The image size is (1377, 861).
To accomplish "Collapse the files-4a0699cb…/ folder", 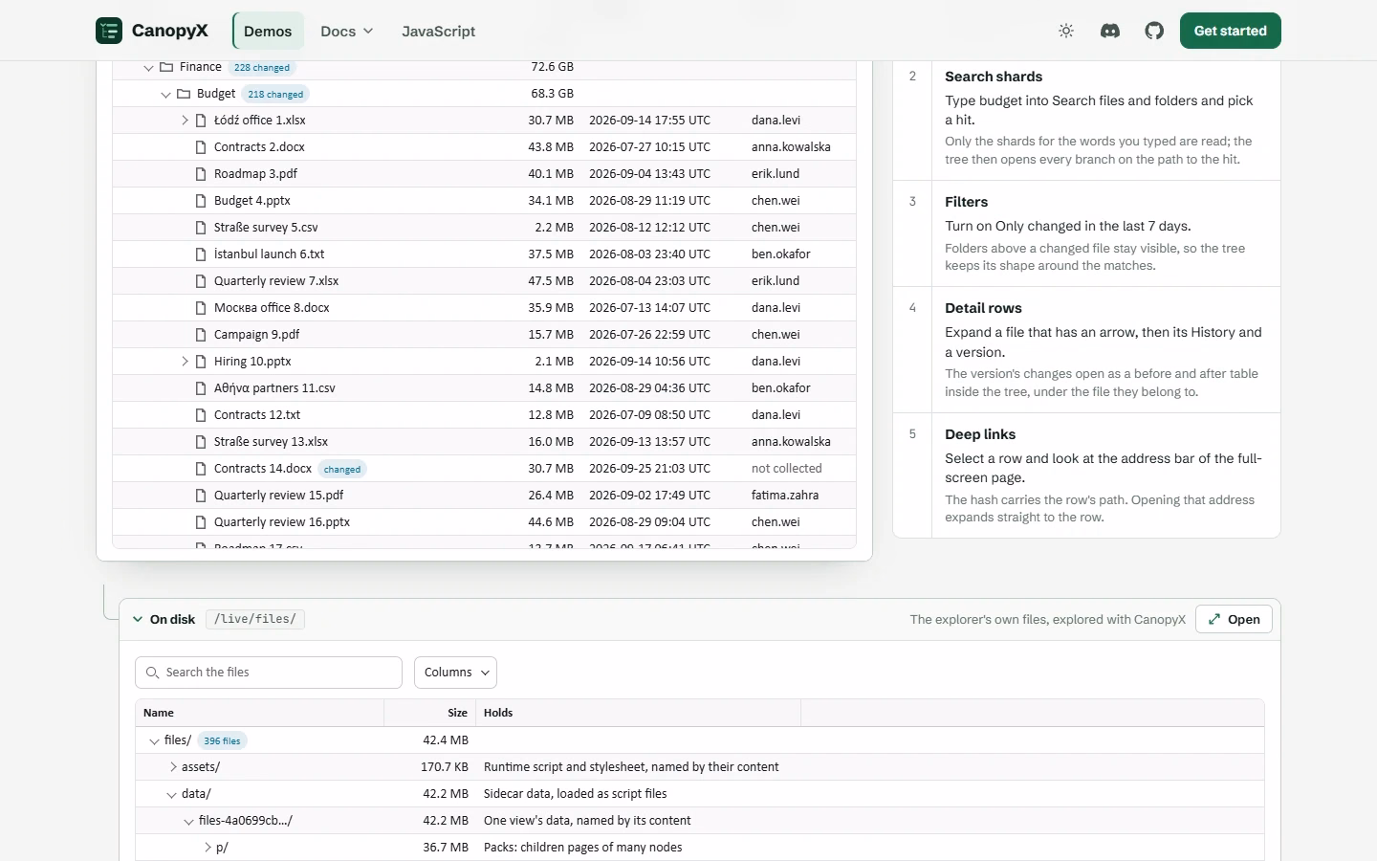I will coord(188,821).
